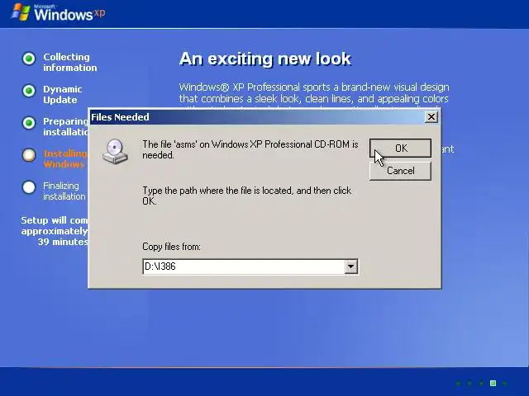Select the Finalizing installation step indicator
This screenshot has height=396, width=529.
(29, 187)
